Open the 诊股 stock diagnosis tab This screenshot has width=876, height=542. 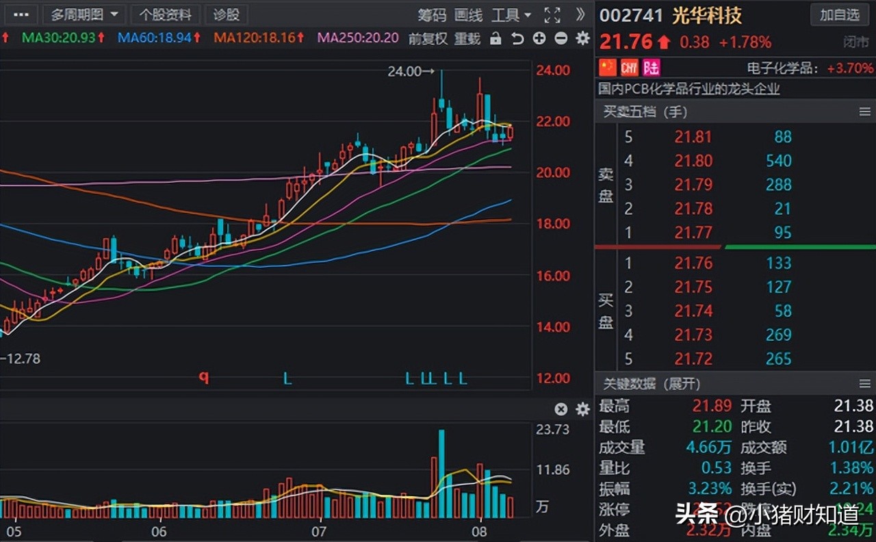click(227, 14)
